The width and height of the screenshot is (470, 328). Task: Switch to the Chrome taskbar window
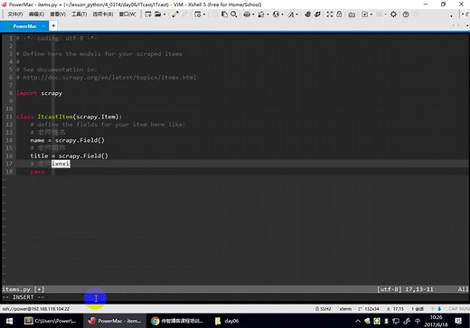click(x=177, y=321)
